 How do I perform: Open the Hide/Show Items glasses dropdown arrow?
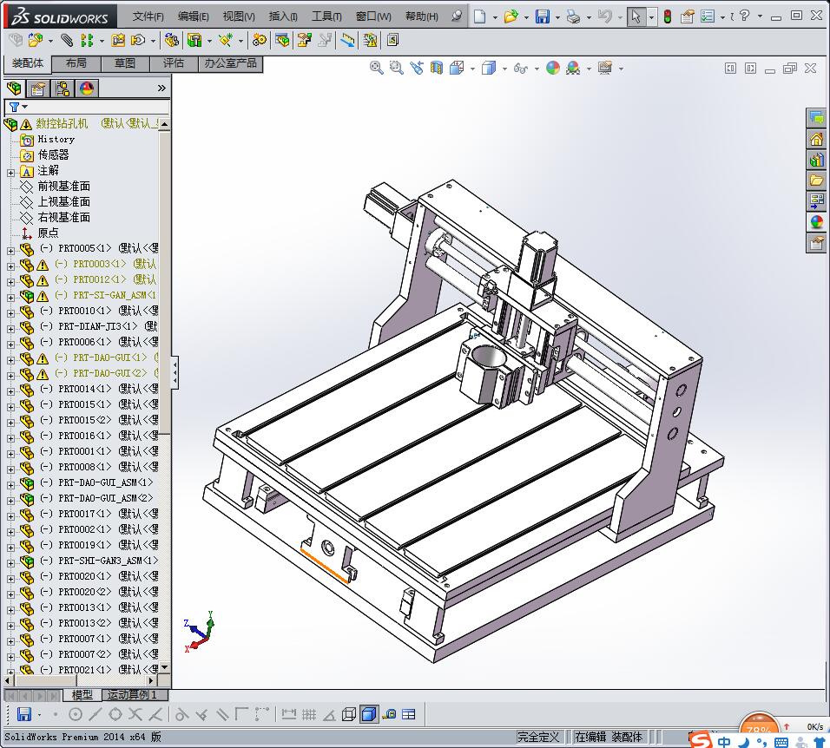click(536, 69)
